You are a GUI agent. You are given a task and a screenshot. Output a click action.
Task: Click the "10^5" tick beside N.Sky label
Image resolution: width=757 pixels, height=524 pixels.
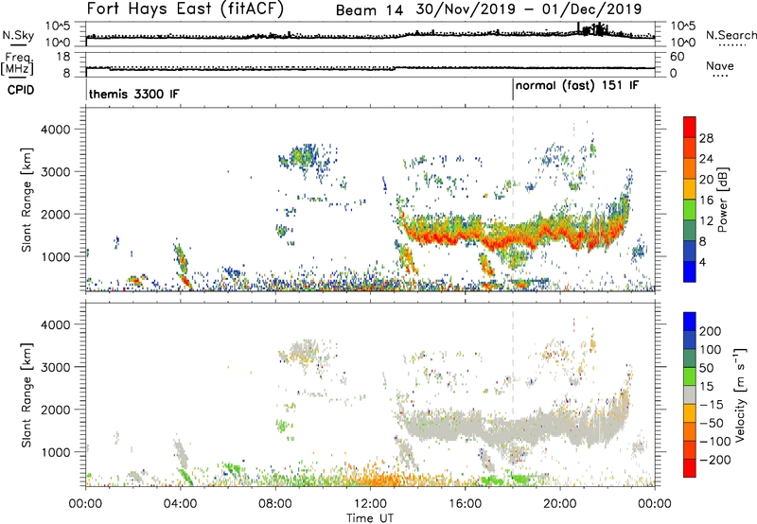click(58, 26)
